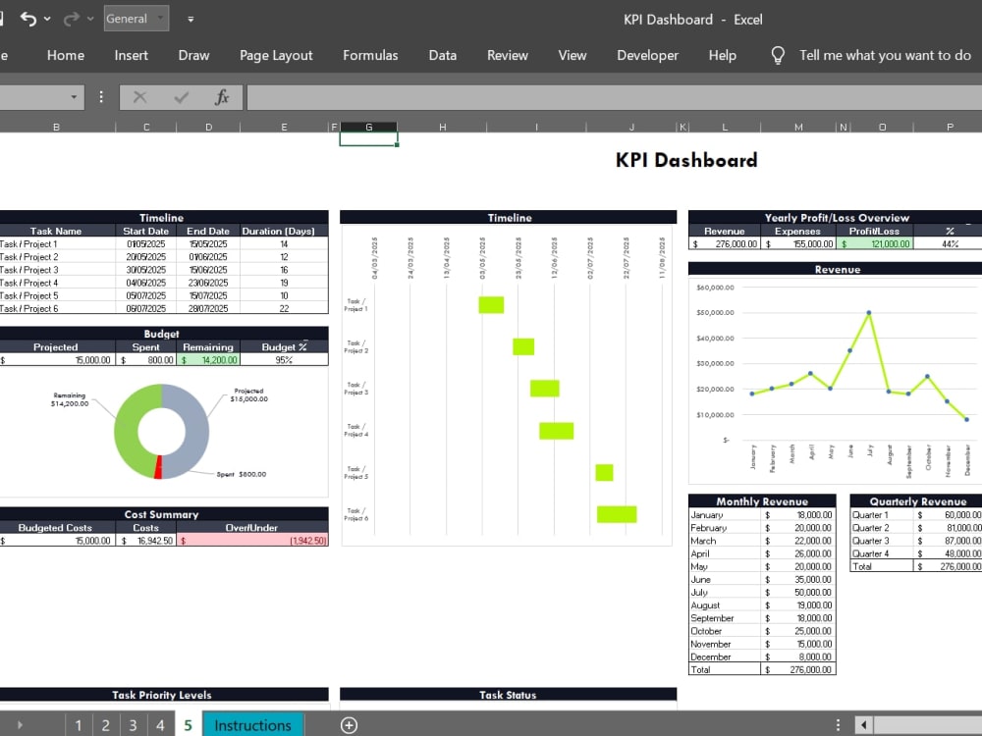Viewport: 982px width, 736px height.
Task: Click the horizontal scrollbar track
Action: point(928,725)
